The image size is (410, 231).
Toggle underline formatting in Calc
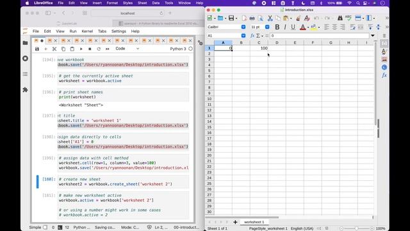coord(293,27)
